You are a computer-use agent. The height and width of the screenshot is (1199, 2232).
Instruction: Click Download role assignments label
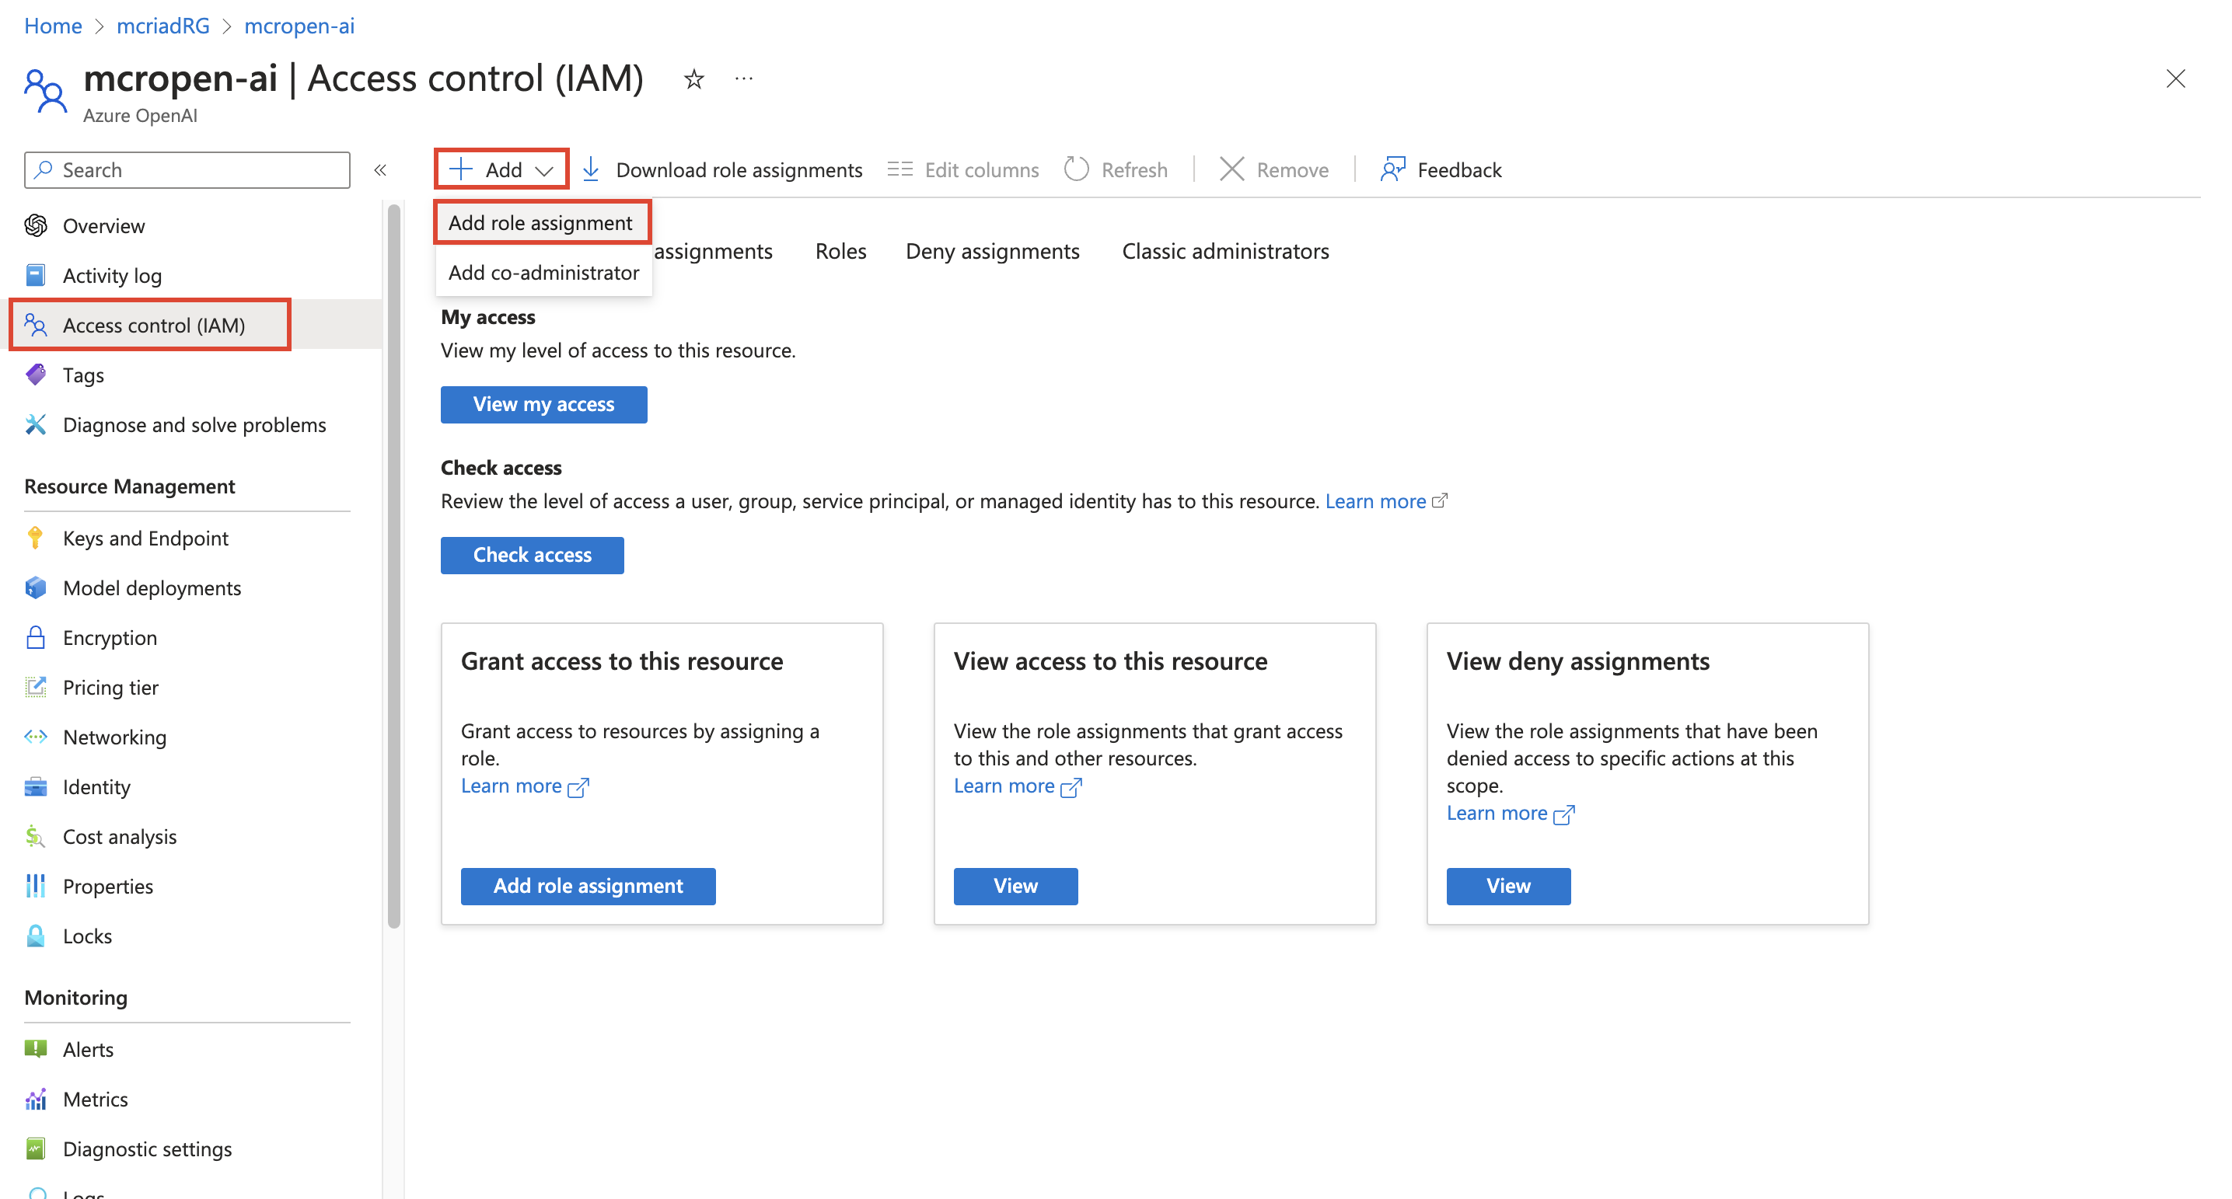739,170
